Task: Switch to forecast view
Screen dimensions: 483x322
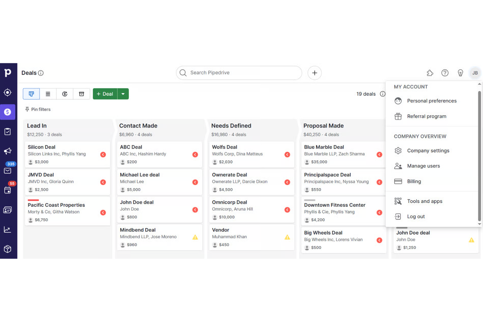Action: click(65, 94)
